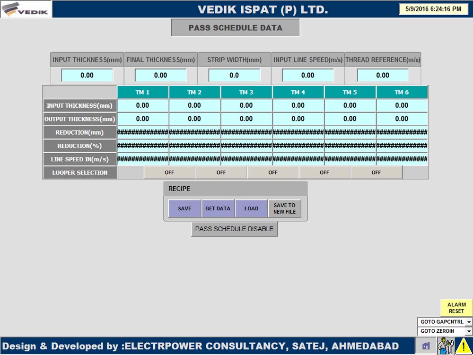Screen dimensions: 473x355
Task: Open maintenance screen with worker wrench icon
Action: [446, 346]
